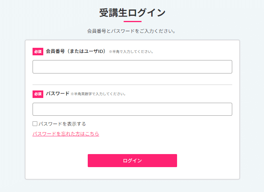Click the 必須 badge beside 会員番号

click(x=38, y=51)
